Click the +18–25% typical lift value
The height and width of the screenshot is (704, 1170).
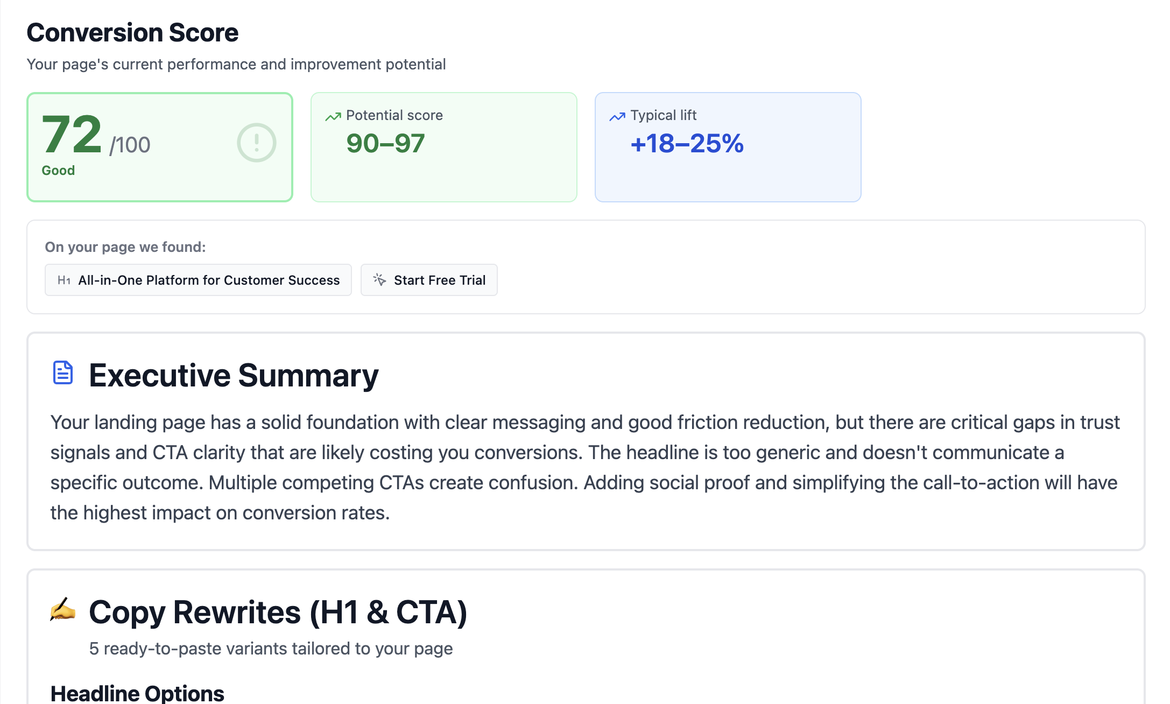point(687,144)
